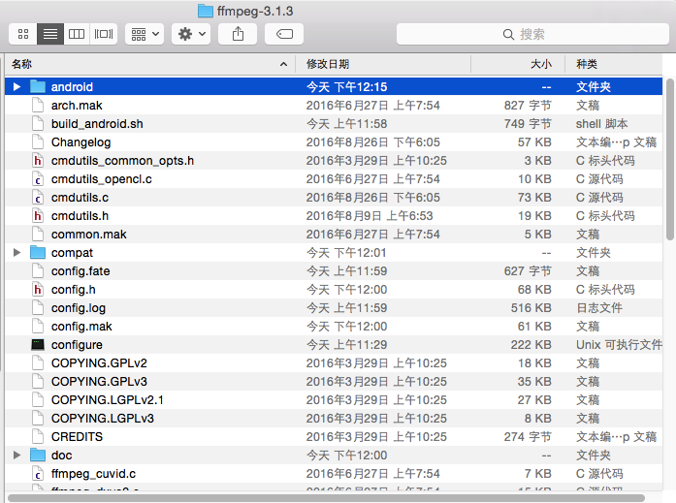
Task: Switch to list view mode
Action: click(x=50, y=34)
